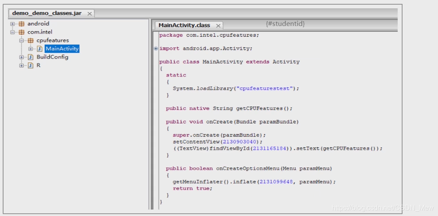Expand the R class node
438x216 pixels.
click(21, 66)
